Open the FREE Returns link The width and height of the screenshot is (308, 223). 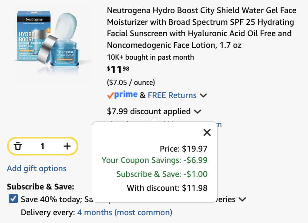click(x=172, y=95)
